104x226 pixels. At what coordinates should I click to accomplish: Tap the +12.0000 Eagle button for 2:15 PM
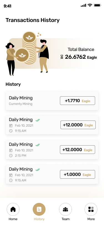[77, 150]
